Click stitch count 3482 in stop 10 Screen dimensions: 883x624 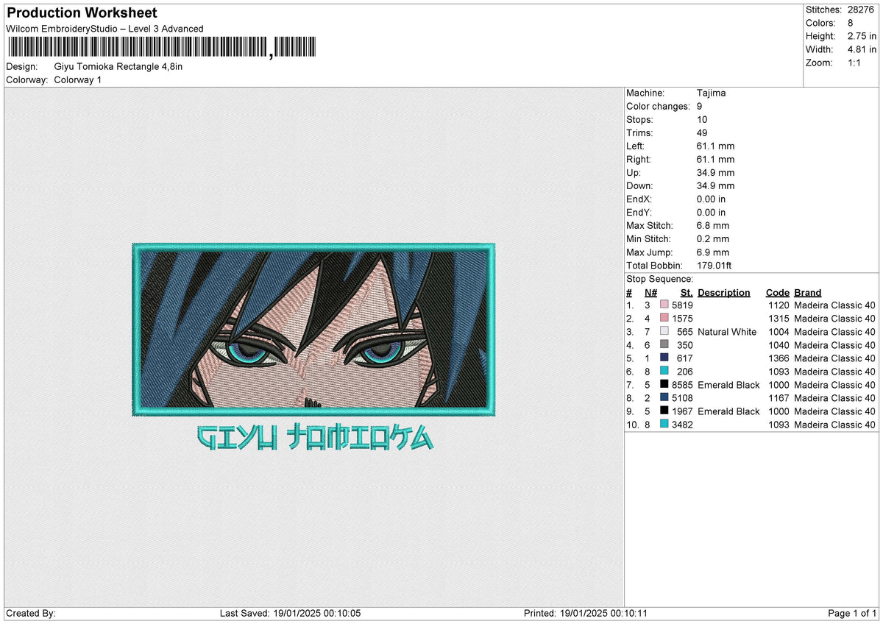pyautogui.click(x=682, y=425)
